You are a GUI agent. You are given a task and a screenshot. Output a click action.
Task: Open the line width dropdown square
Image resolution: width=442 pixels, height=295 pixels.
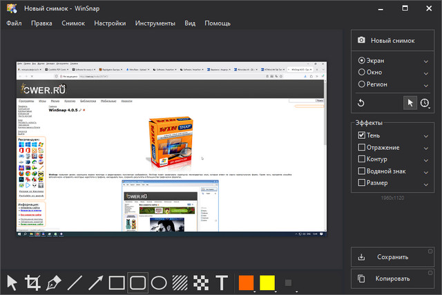click(288, 283)
